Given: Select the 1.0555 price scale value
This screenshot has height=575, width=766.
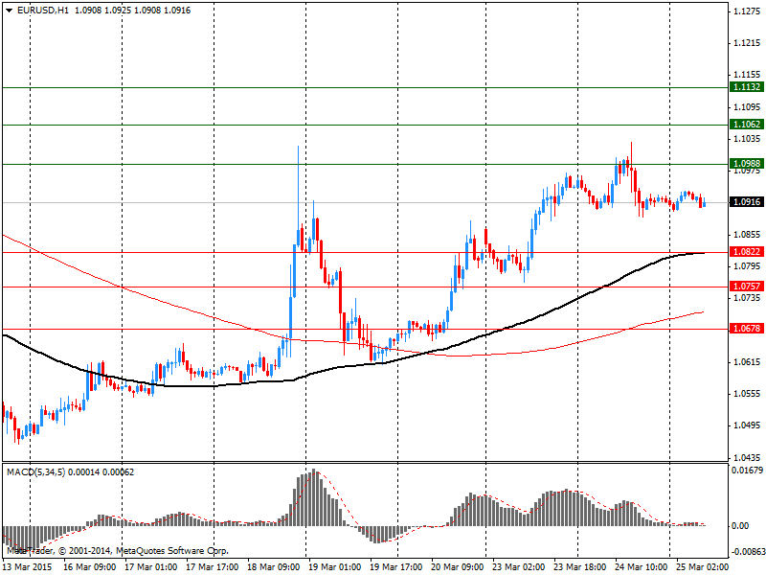Looking at the screenshot, I should [748, 394].
